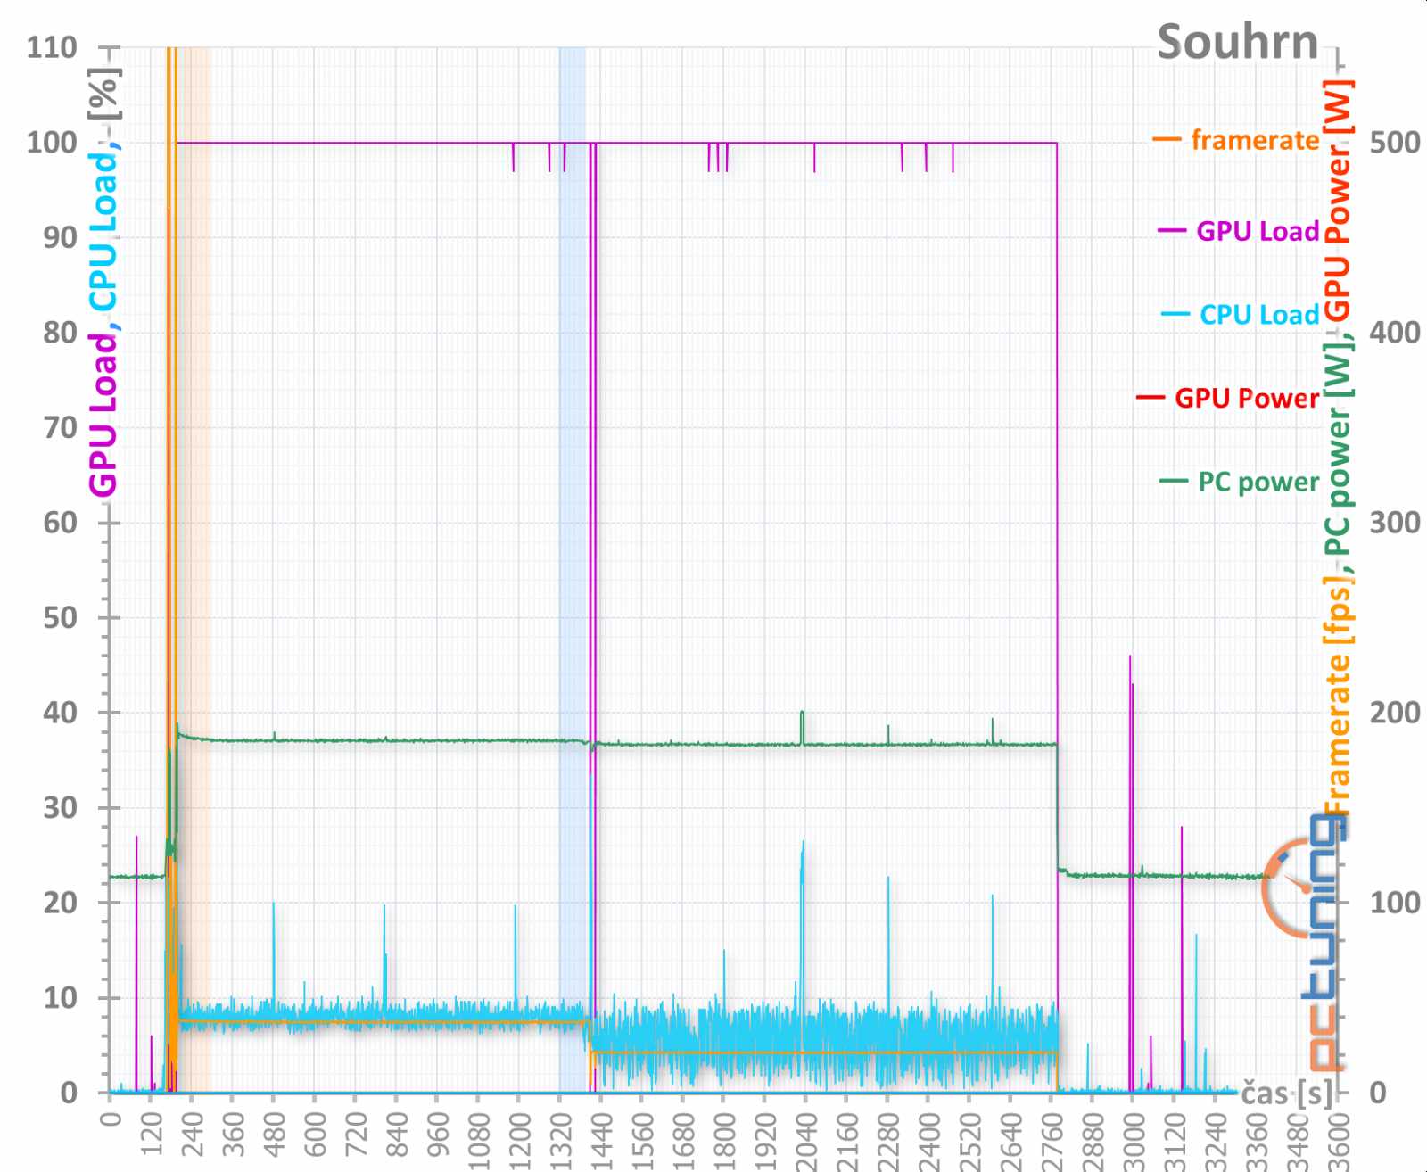The image size is (1427, 1172).
Task: Select the framerate legend label
Action: click(1255, 140)
